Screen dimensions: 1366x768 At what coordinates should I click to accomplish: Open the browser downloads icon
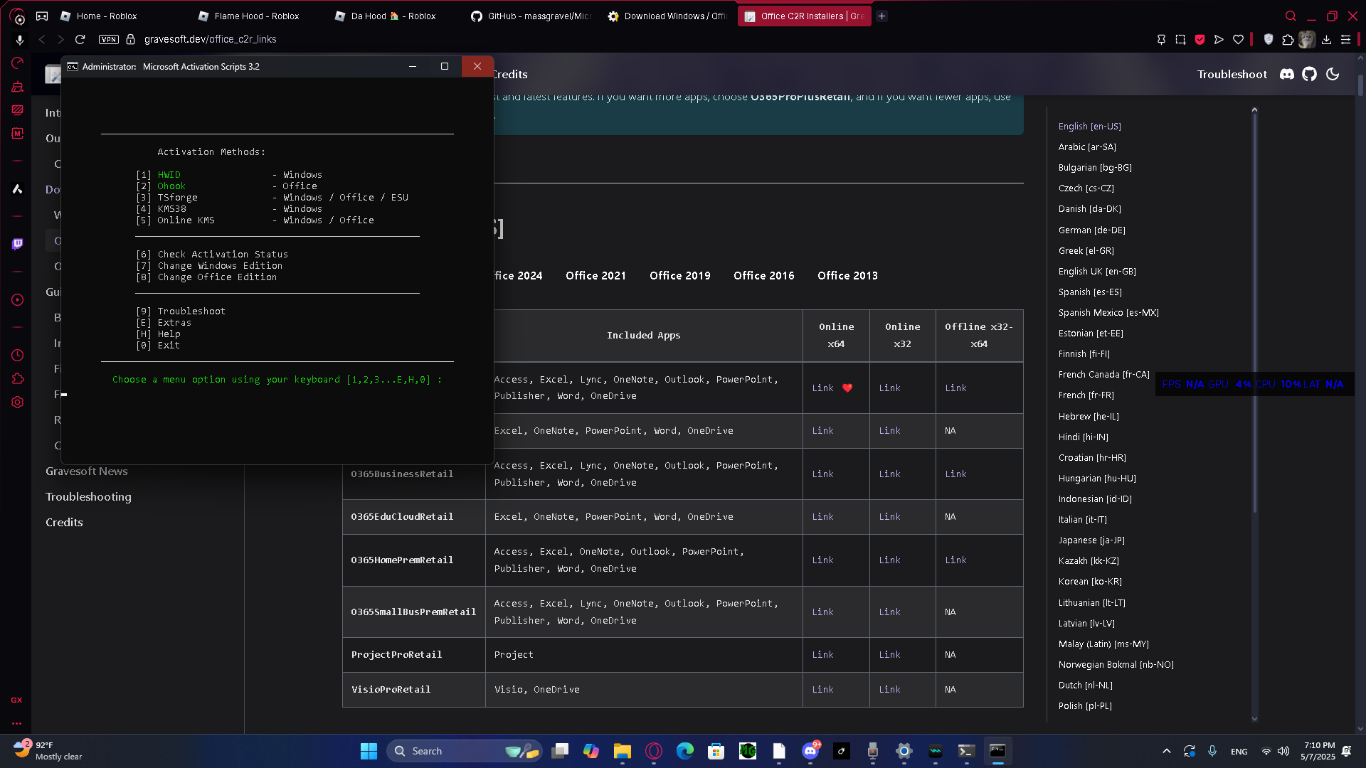pyautogui.click(x=1326, y=40)
